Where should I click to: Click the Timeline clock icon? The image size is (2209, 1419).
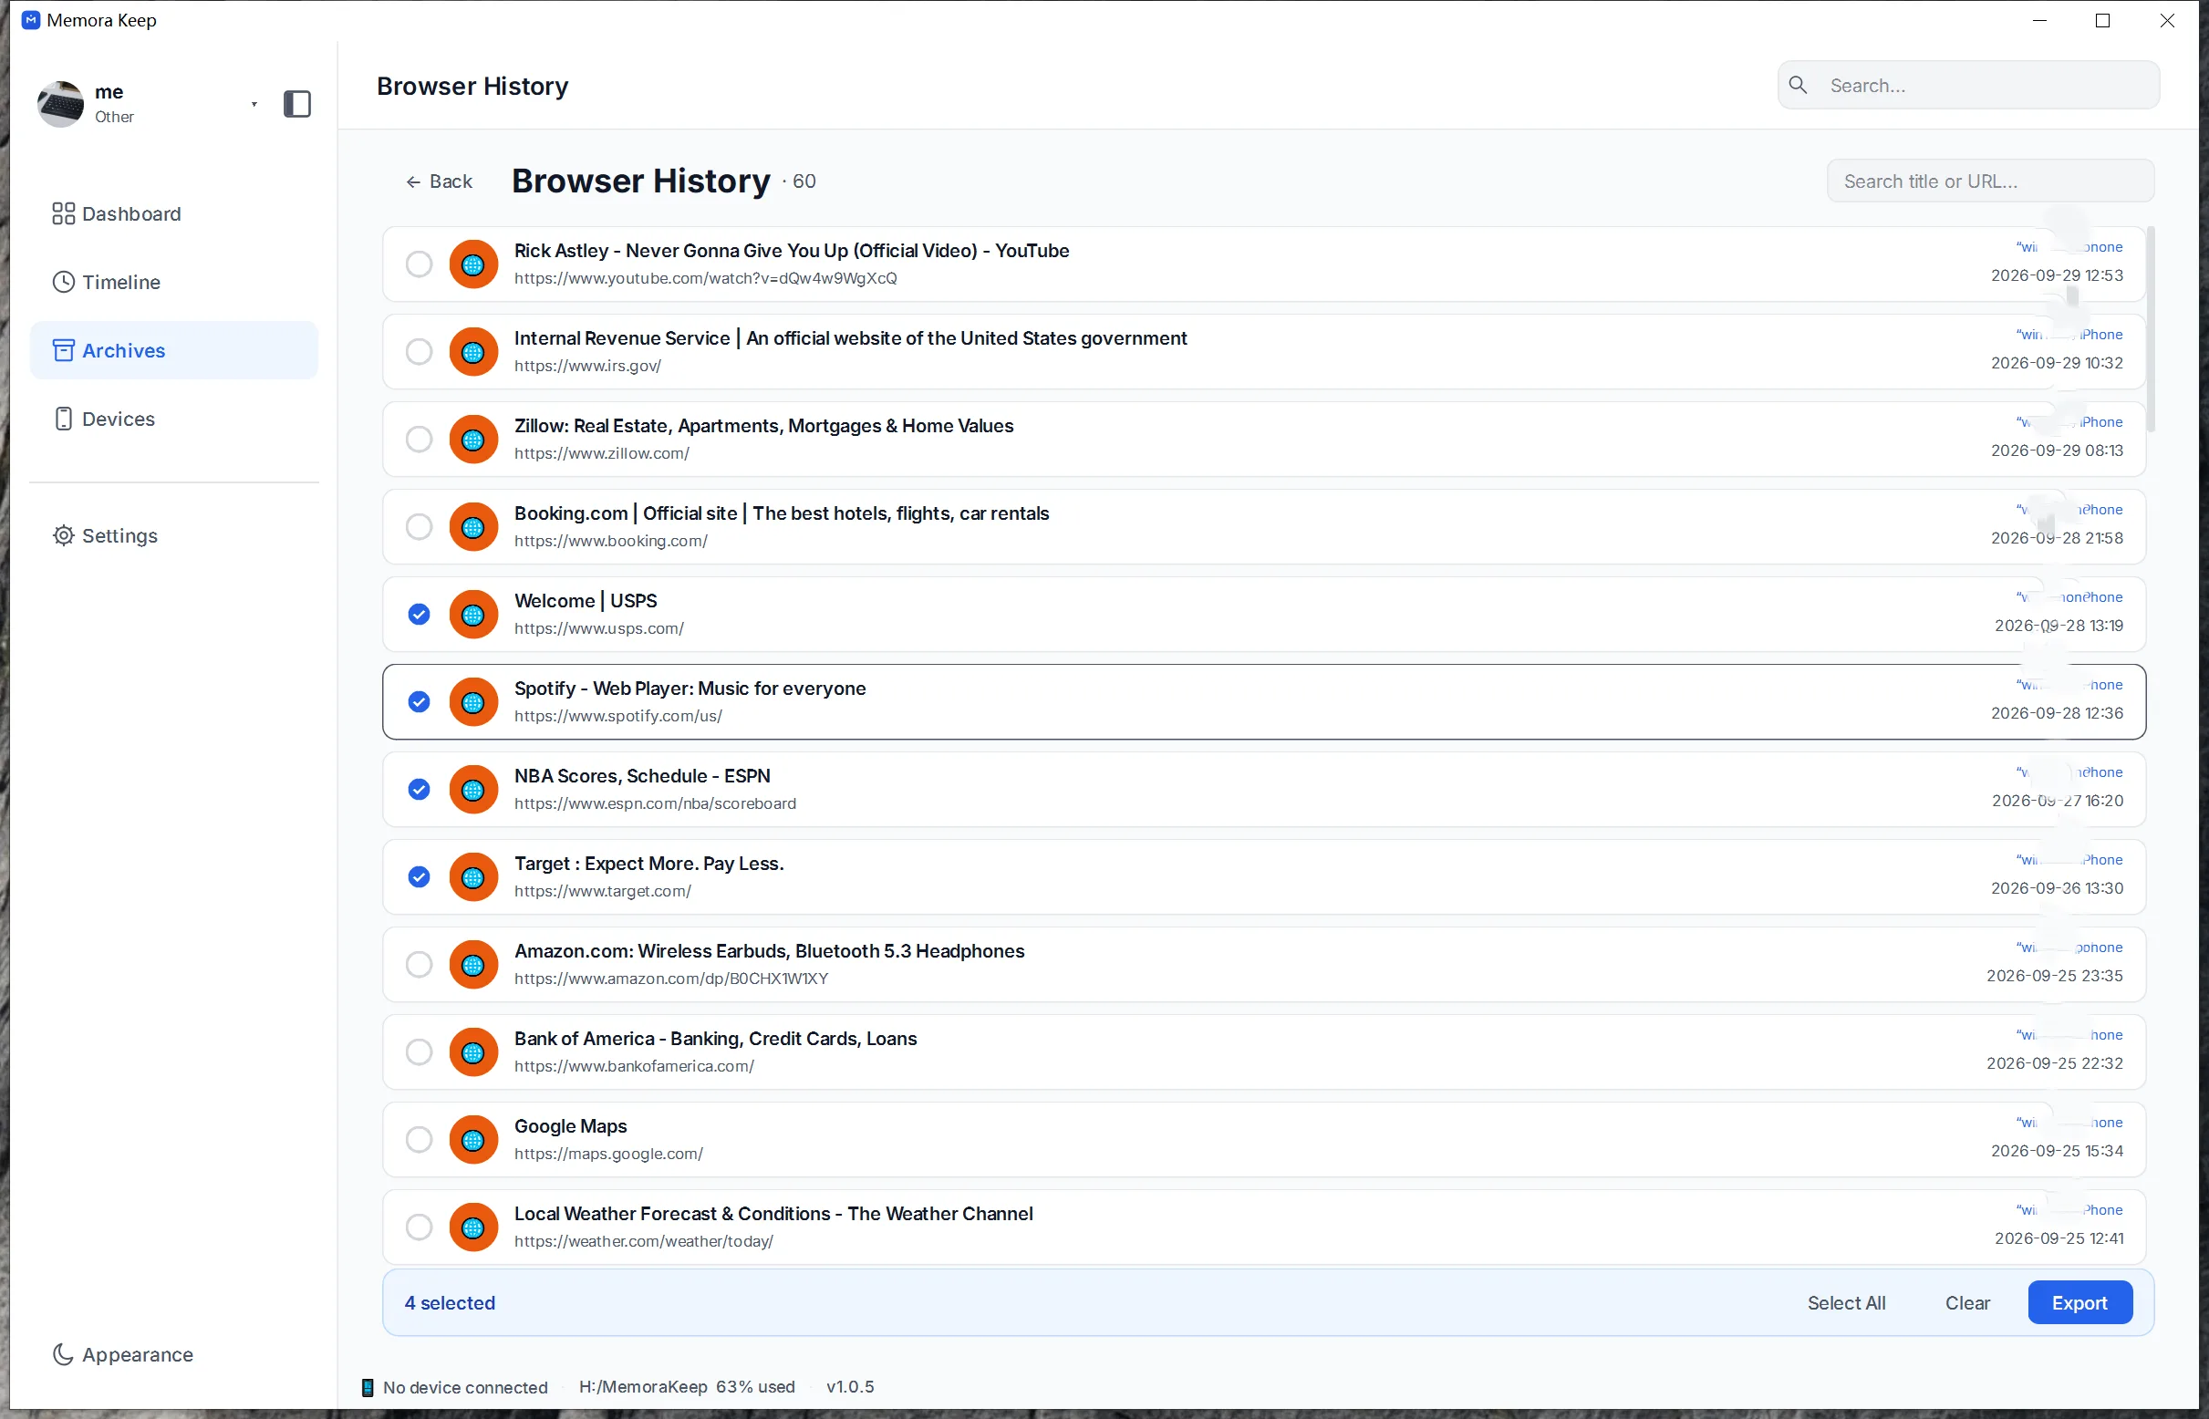[x=63, y=282]
